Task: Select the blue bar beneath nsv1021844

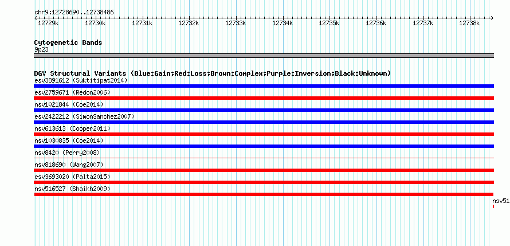Action: click(x=264, y=110)
